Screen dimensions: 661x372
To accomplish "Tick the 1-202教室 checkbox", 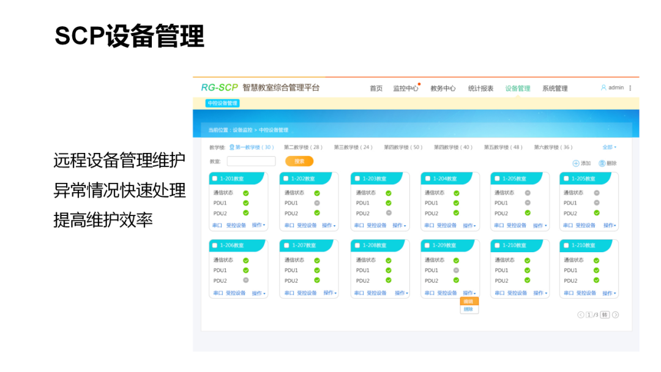I will coord(286,179).
